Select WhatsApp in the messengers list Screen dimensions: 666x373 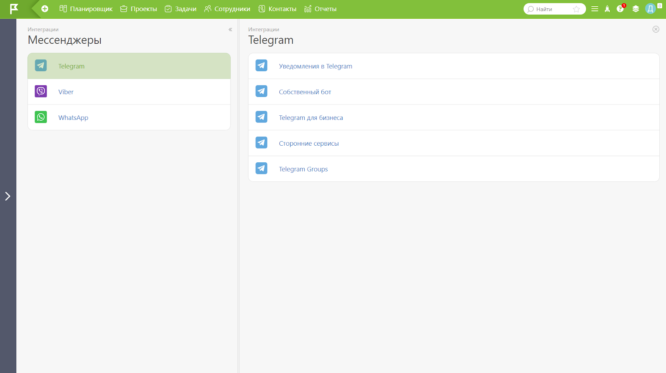129,117
